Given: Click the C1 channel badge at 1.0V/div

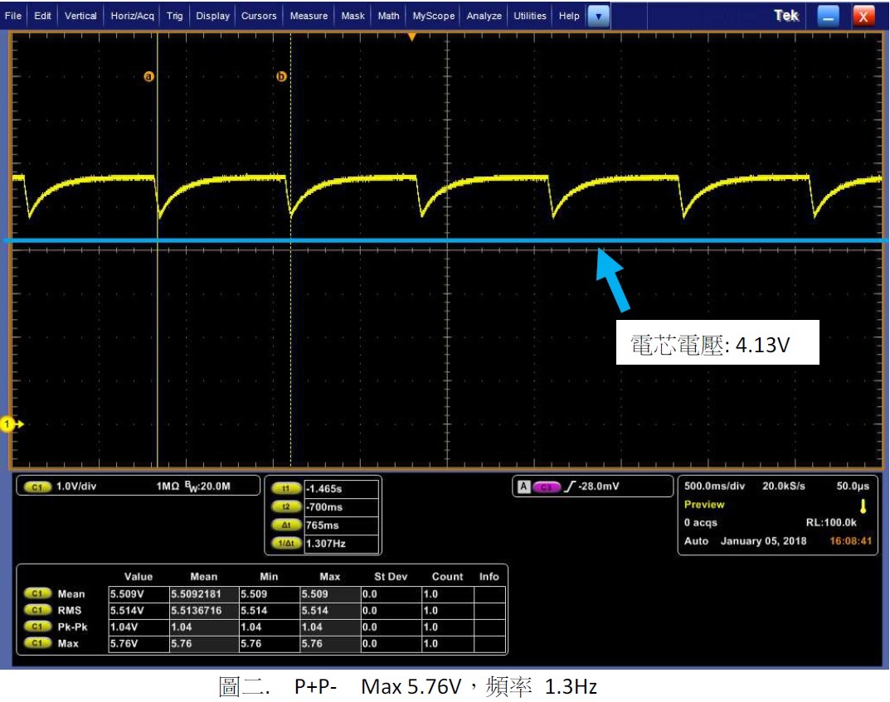Looking at the screenshot, I should tap(36, 487).
